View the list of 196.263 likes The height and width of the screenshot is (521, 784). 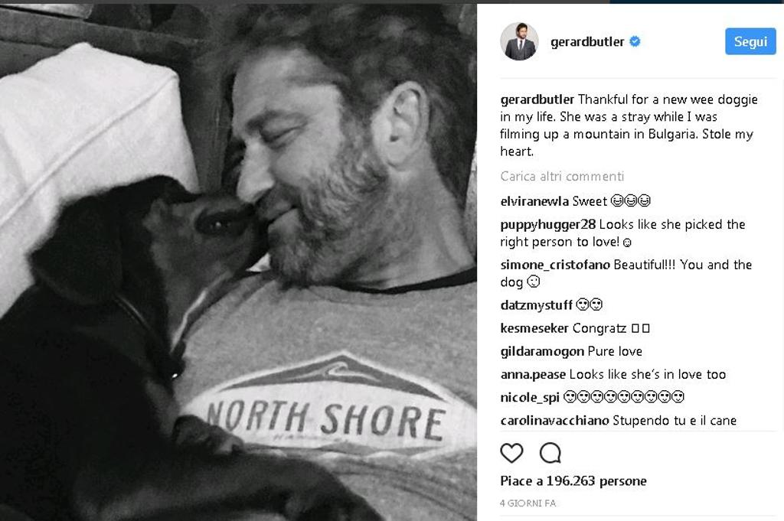(x=573, y=481)
